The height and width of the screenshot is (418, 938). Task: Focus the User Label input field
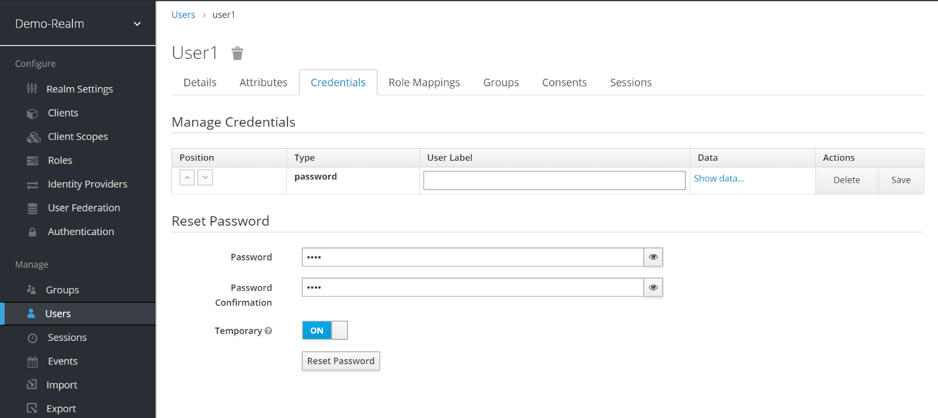pyautogui.click(x=555, y=180)
